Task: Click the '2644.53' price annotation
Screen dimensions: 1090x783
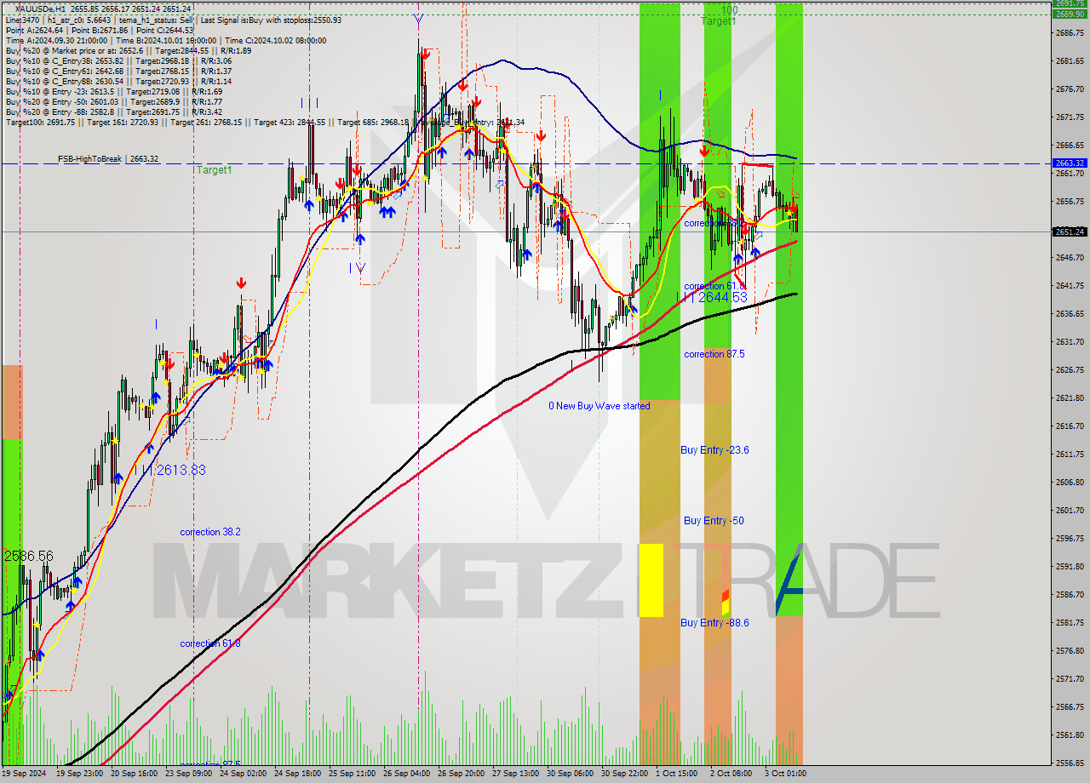Action: (x=721, y=297)
